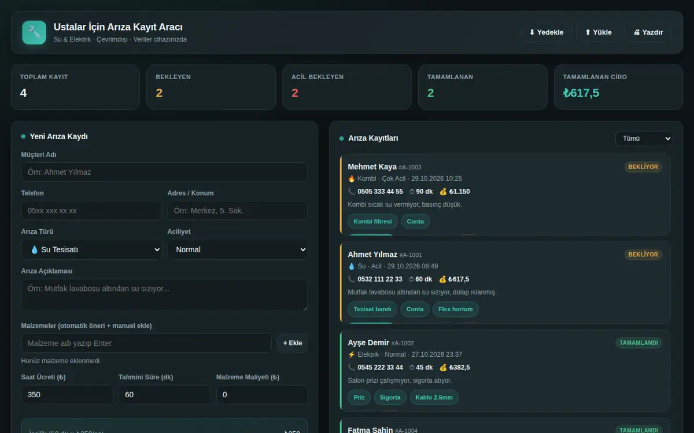Image resolution: width=694 pixels, height=433 pixels.
Task: Select the Acil Bekleyen stat card
Action: pyautogui.click(x=346, y=87)
